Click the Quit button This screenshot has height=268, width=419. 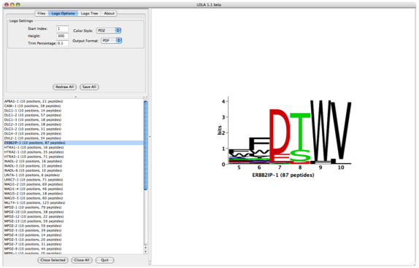point(105,260)
